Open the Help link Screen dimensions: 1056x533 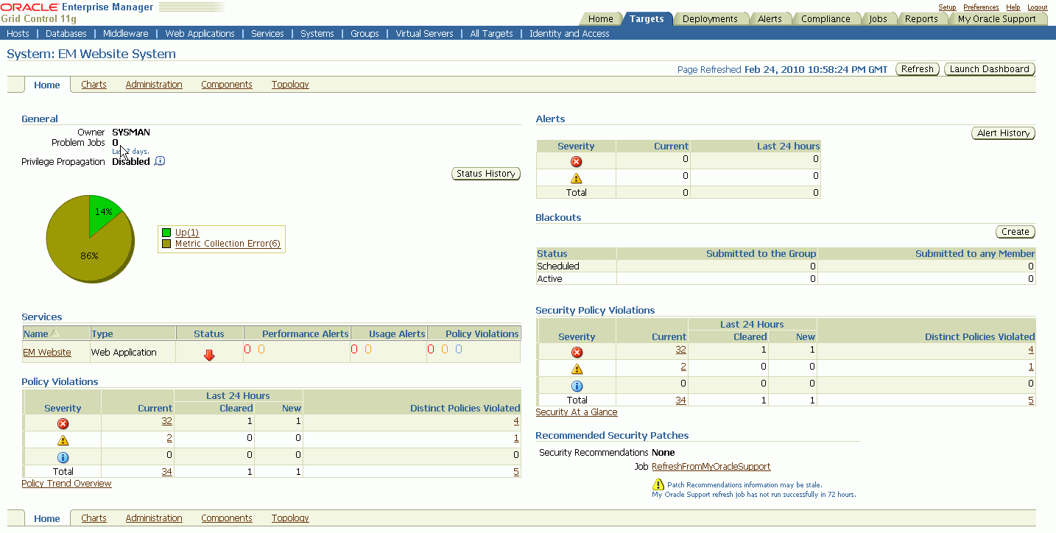(x=1013, y=7)
